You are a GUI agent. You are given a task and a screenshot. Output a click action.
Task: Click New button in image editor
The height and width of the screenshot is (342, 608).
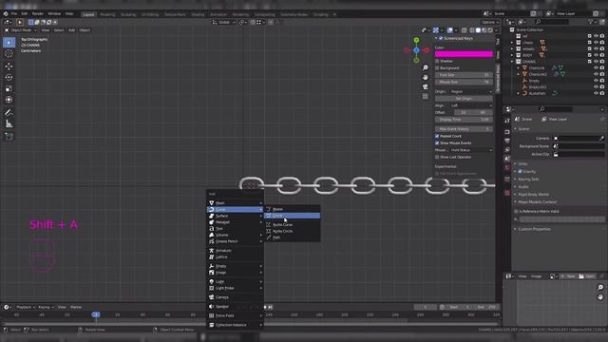click(568, 276)
